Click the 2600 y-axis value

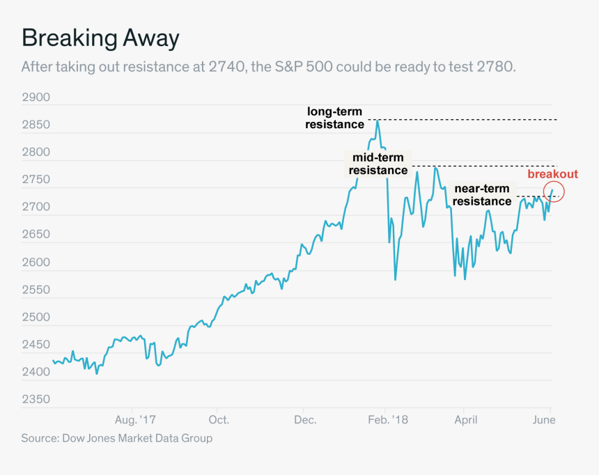tap(36, 263)
